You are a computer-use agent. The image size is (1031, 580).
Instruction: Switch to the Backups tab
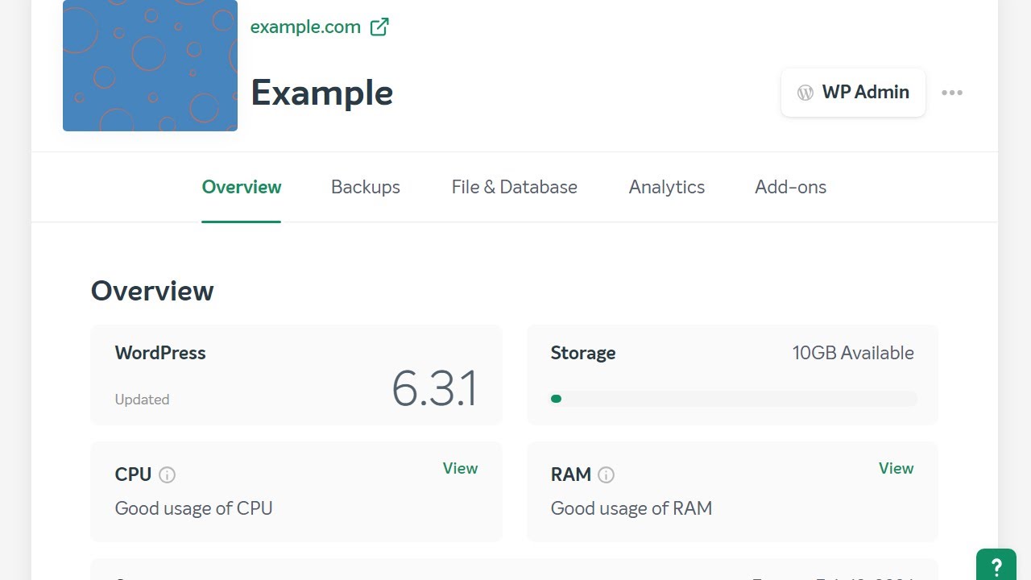click(366, 187)
